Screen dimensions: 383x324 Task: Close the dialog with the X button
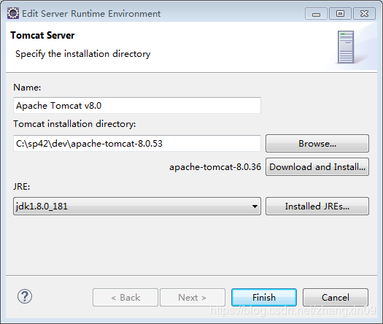(365, 13)
